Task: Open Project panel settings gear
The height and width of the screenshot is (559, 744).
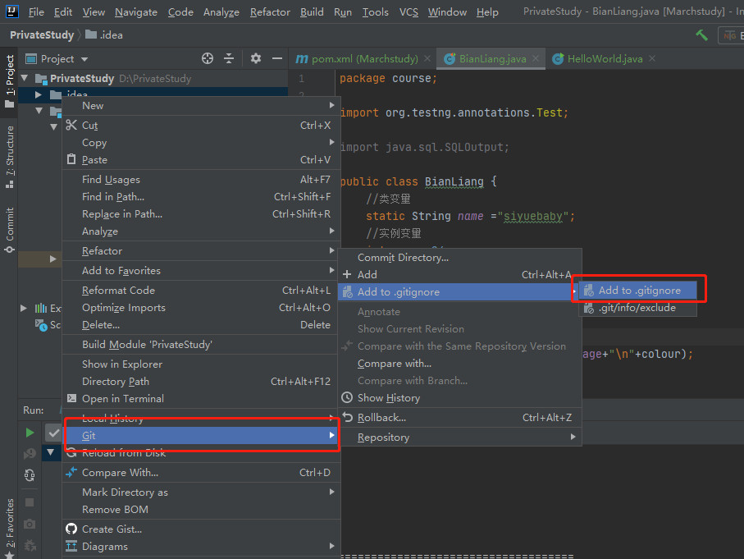Action: [256, 58]
